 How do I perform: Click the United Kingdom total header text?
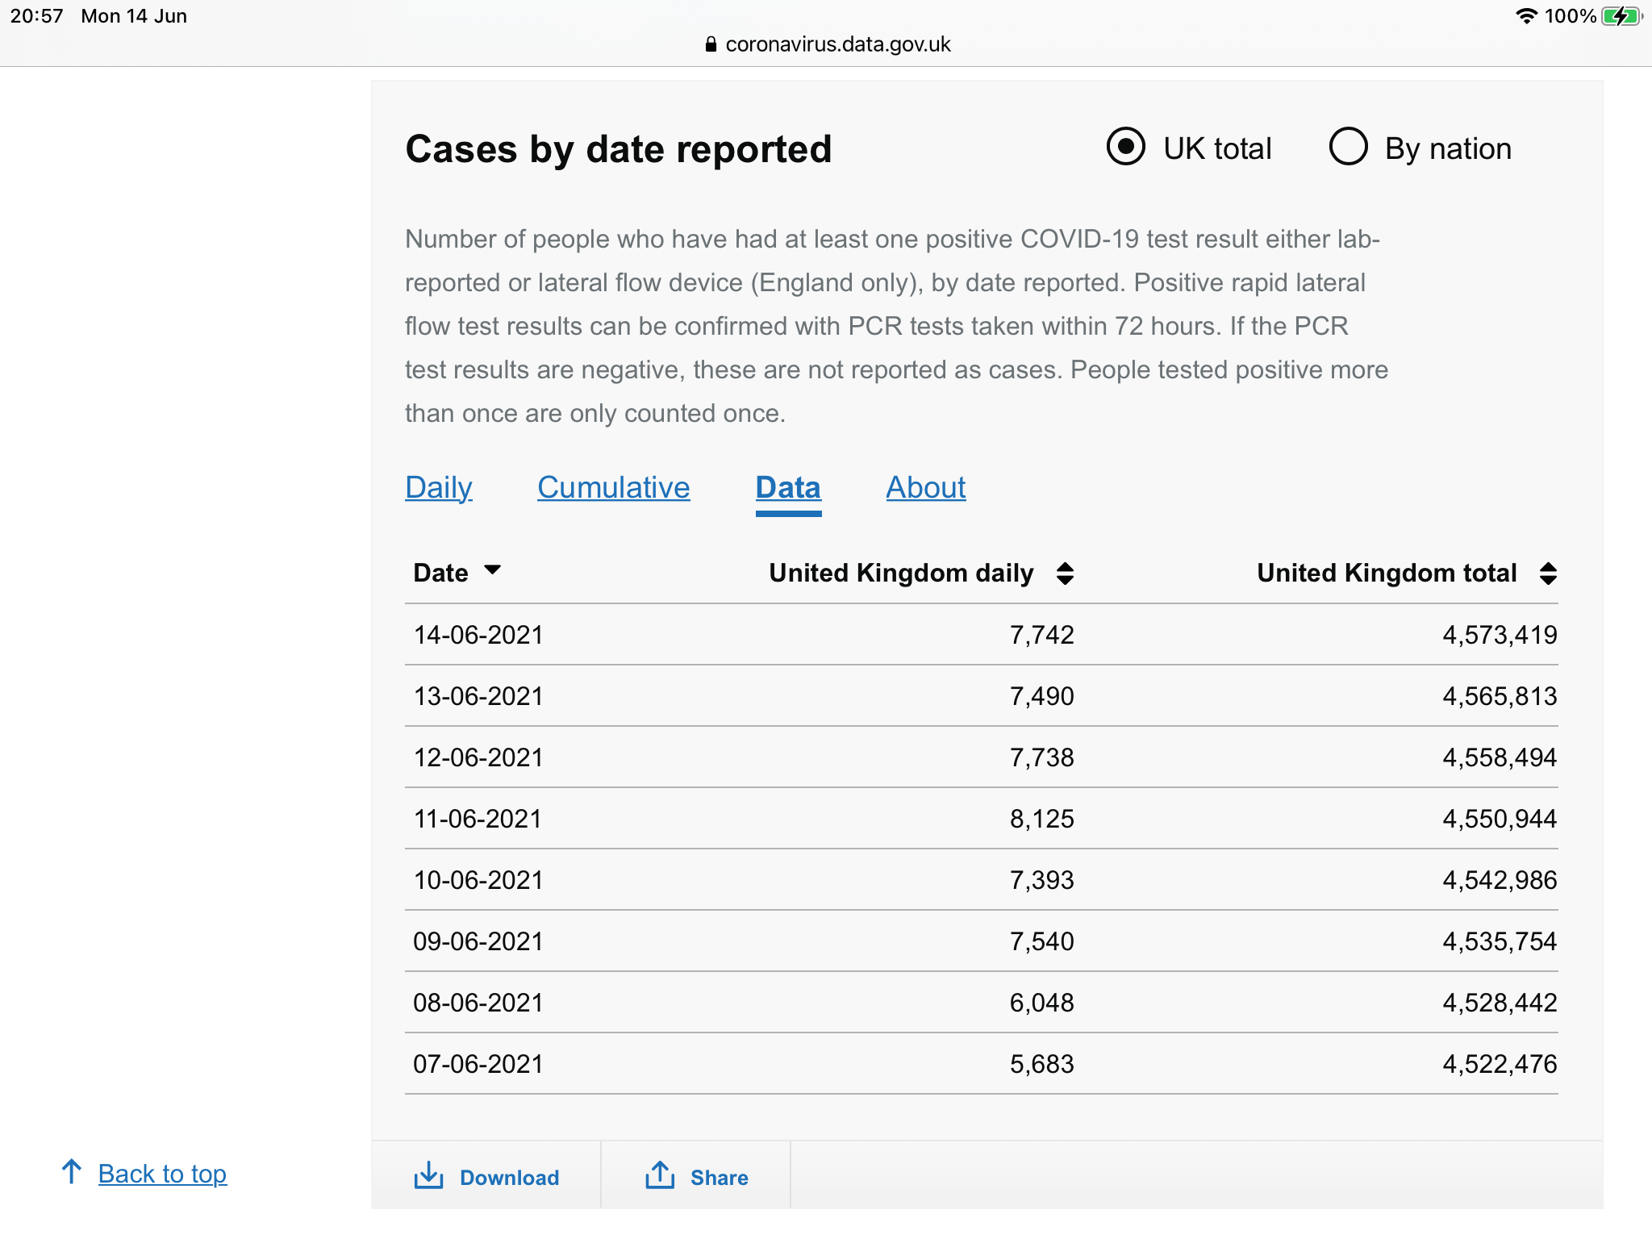coord(1387,573)
